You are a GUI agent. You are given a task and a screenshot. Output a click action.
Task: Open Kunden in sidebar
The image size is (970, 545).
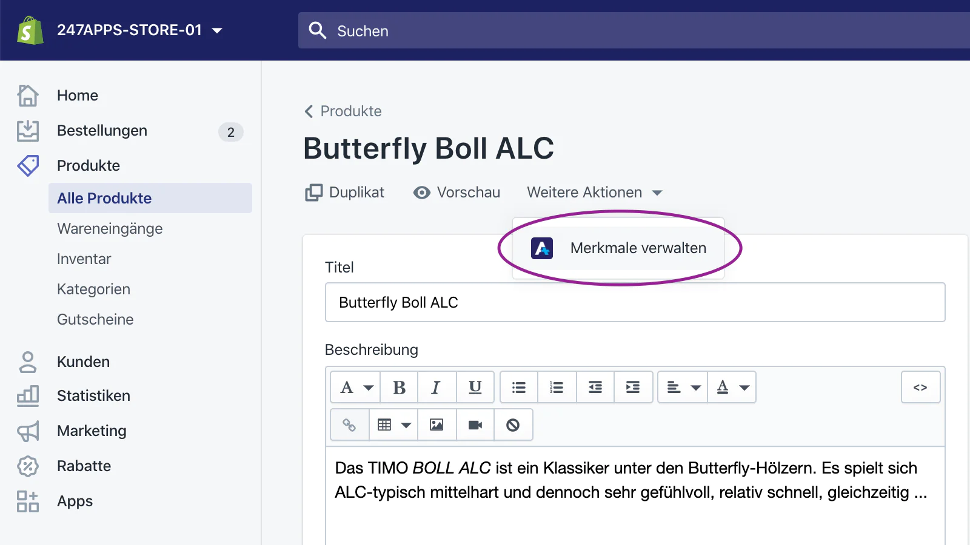point(84,362)
